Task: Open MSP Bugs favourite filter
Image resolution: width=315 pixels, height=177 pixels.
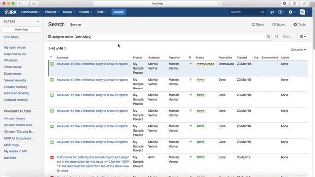Action: [x=11, y=145]
